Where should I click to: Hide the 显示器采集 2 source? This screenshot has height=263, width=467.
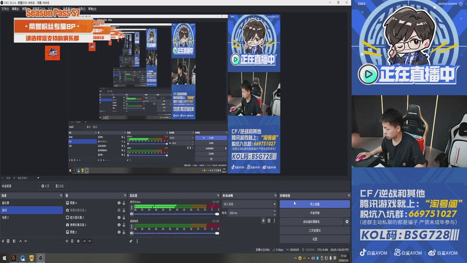119,217
